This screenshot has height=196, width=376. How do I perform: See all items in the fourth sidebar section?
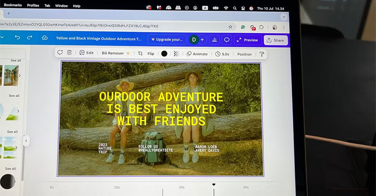(x=11, y=169)
